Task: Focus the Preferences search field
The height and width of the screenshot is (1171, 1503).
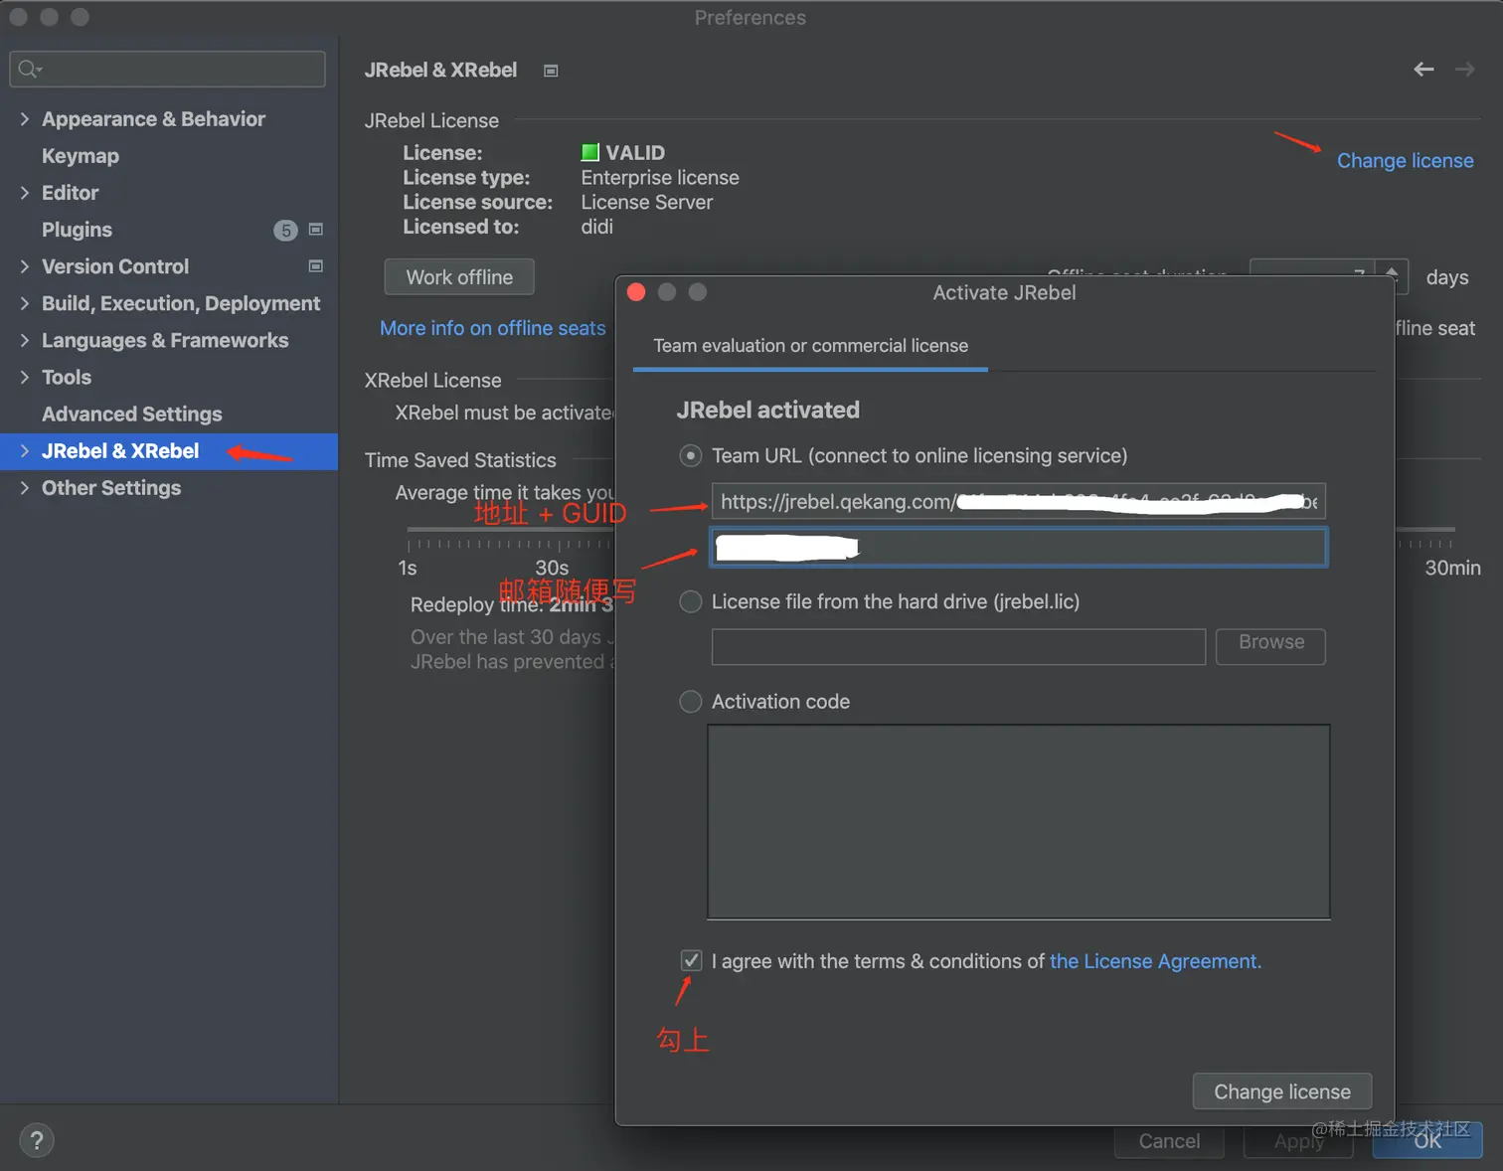Action: click(x=167, y=69)
